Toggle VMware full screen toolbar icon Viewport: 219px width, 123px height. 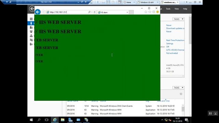click(108, 2)
